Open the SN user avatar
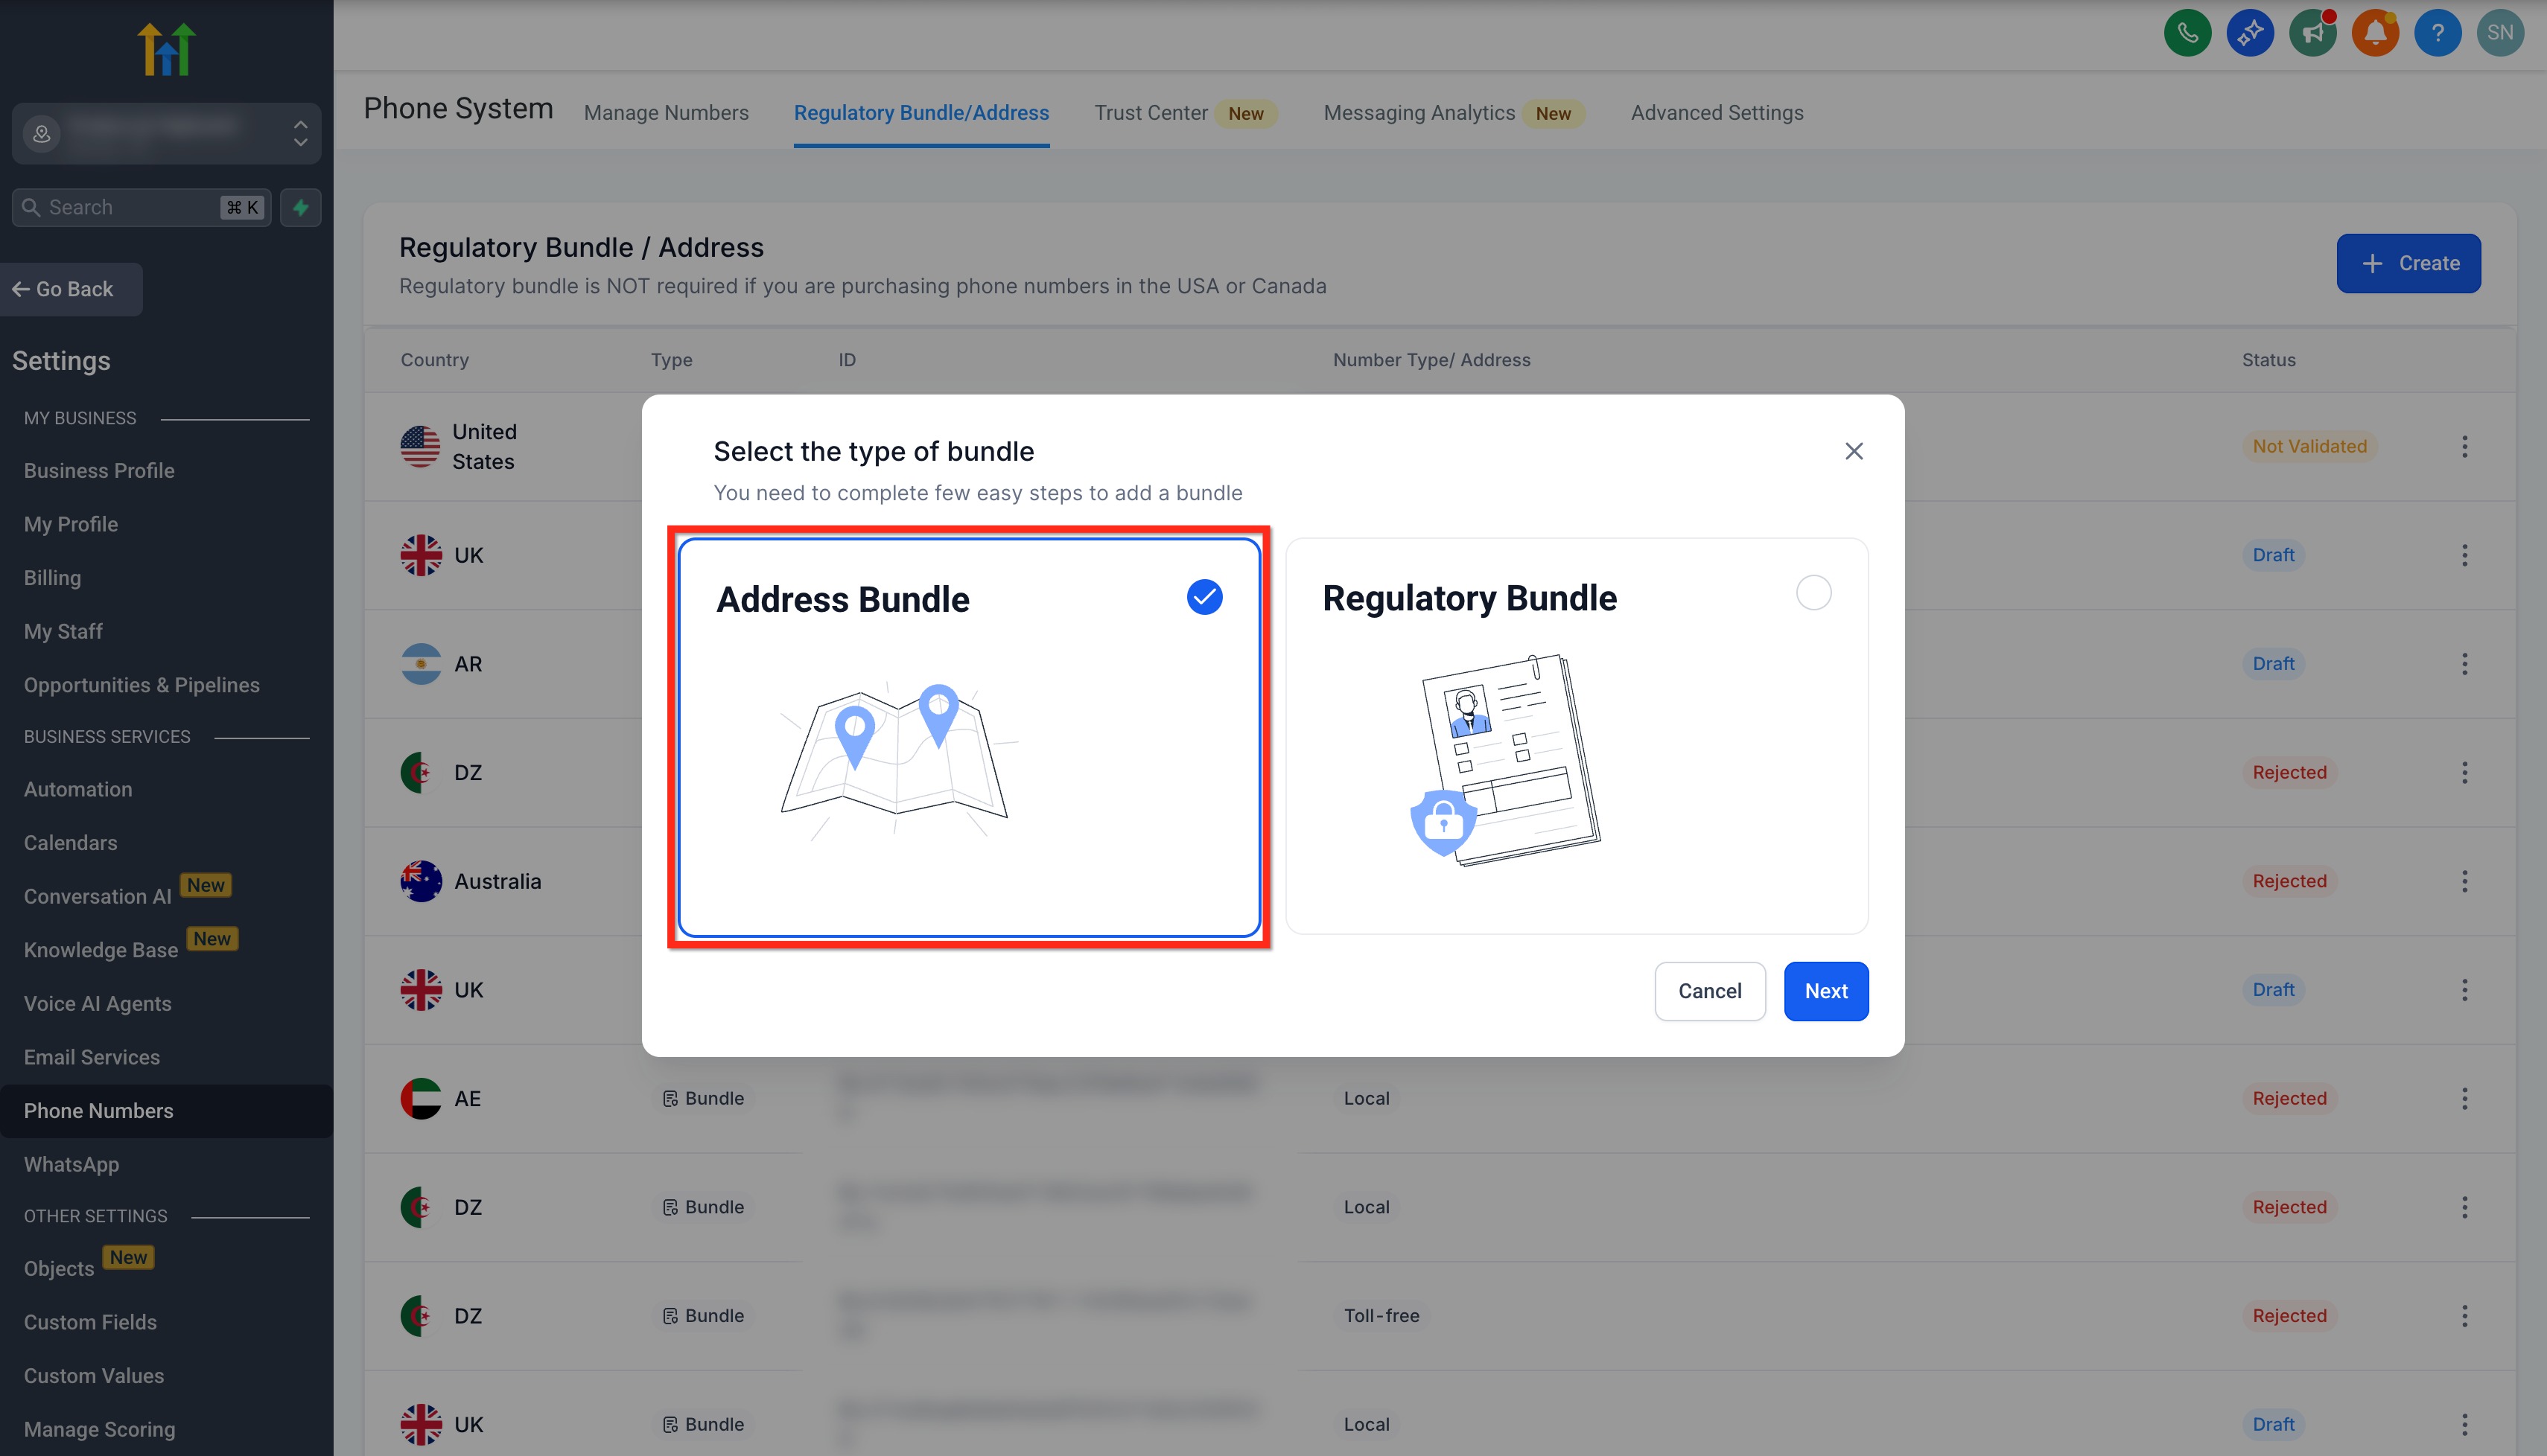The width and height of the screenshot is (2547, 1456). coord(2500,33)
